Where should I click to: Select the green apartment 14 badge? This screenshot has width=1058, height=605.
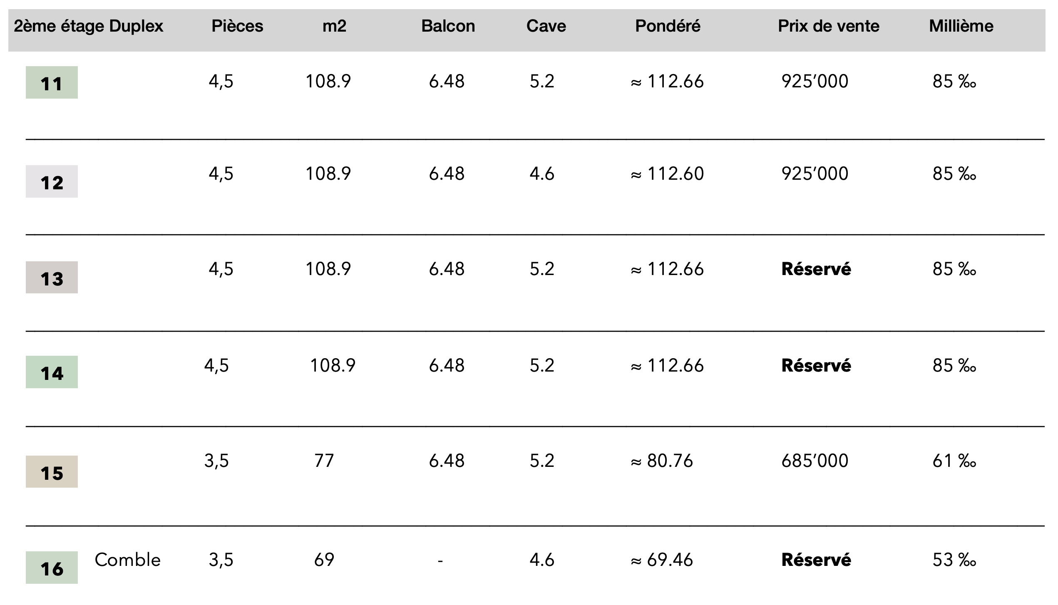pyautogui.click(x=52, y=372)
